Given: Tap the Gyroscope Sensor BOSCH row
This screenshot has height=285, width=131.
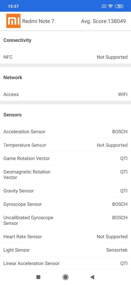Looking at the screenshot, I should (x=65, y=204).
